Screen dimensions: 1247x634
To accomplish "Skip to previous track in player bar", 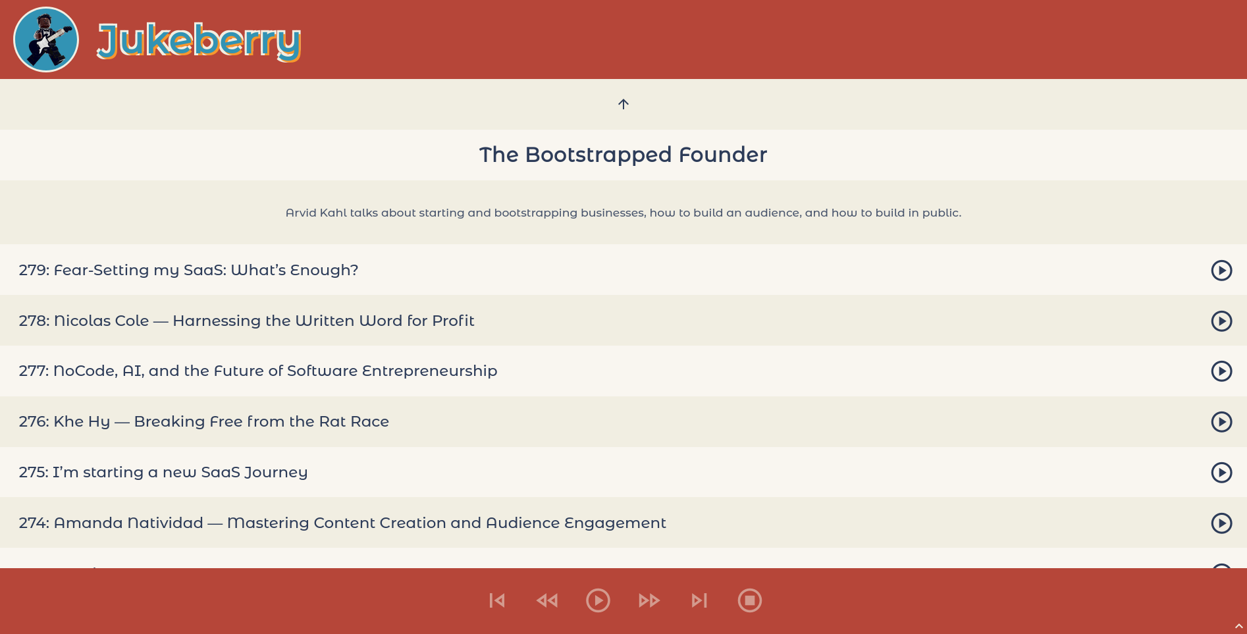I will (497, 600).
